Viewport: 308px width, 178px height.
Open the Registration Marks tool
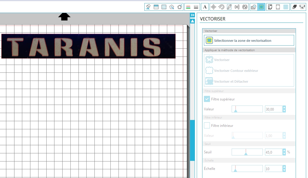pos(278,7)
